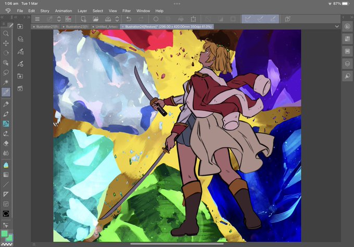Screen dimensions: 354x247
Task: Open the Layer menu
Action: [82, 11]
